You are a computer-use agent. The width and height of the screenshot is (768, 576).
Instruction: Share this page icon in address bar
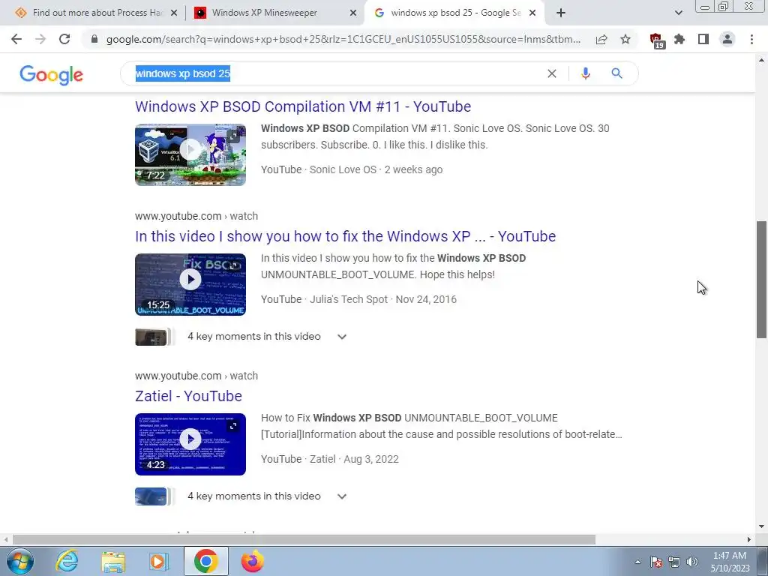coord(601,39)
